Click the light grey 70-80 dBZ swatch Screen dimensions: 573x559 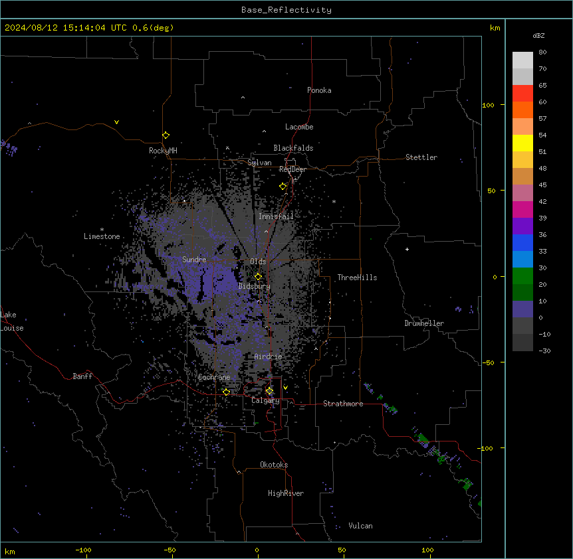[x=522, y=60]
